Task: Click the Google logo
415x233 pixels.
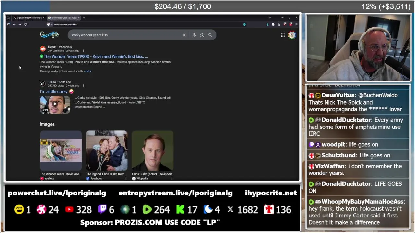Action: click(49, 34)
